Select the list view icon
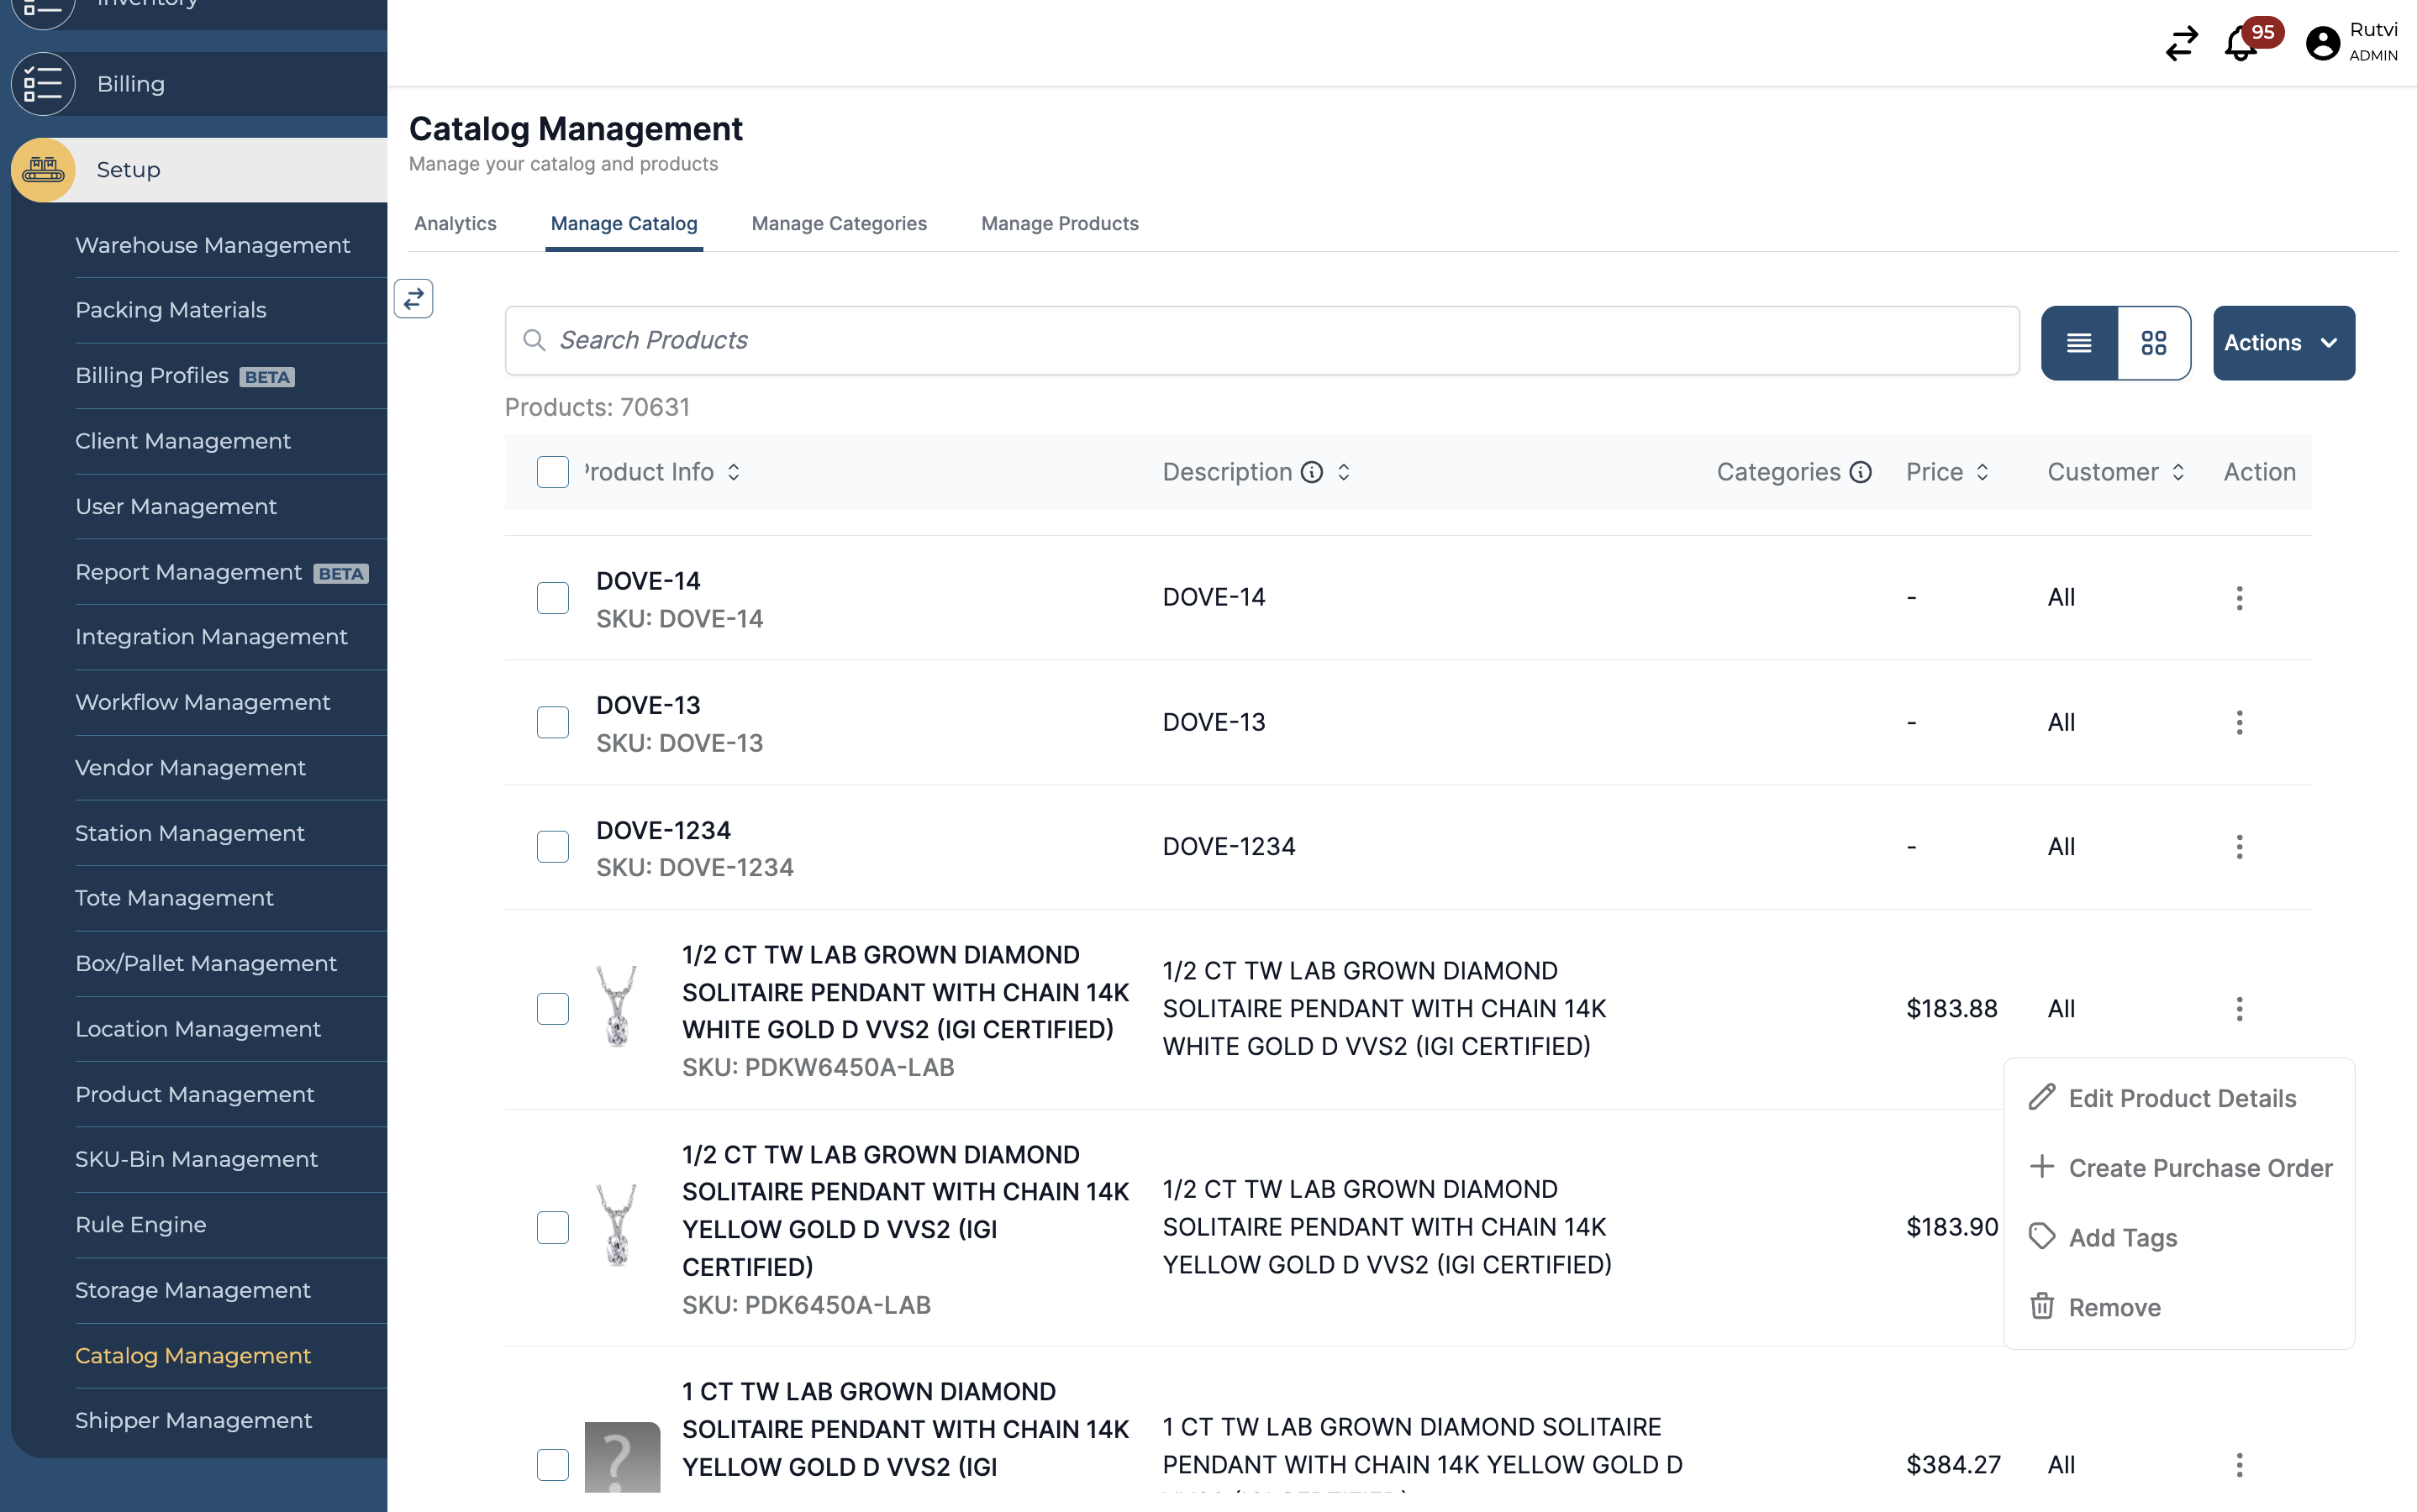 point(2080,342)
